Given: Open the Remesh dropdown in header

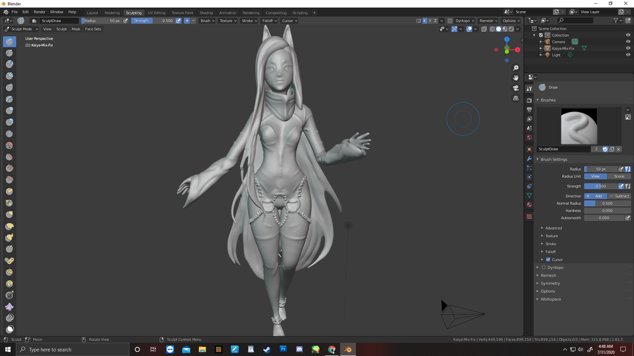Looking at the screenshot, I should pos(488,21).
